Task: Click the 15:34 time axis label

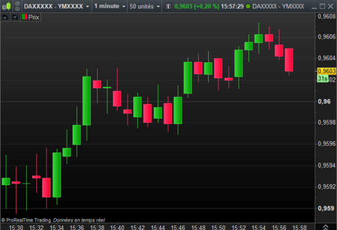Action: coord(57,227)
